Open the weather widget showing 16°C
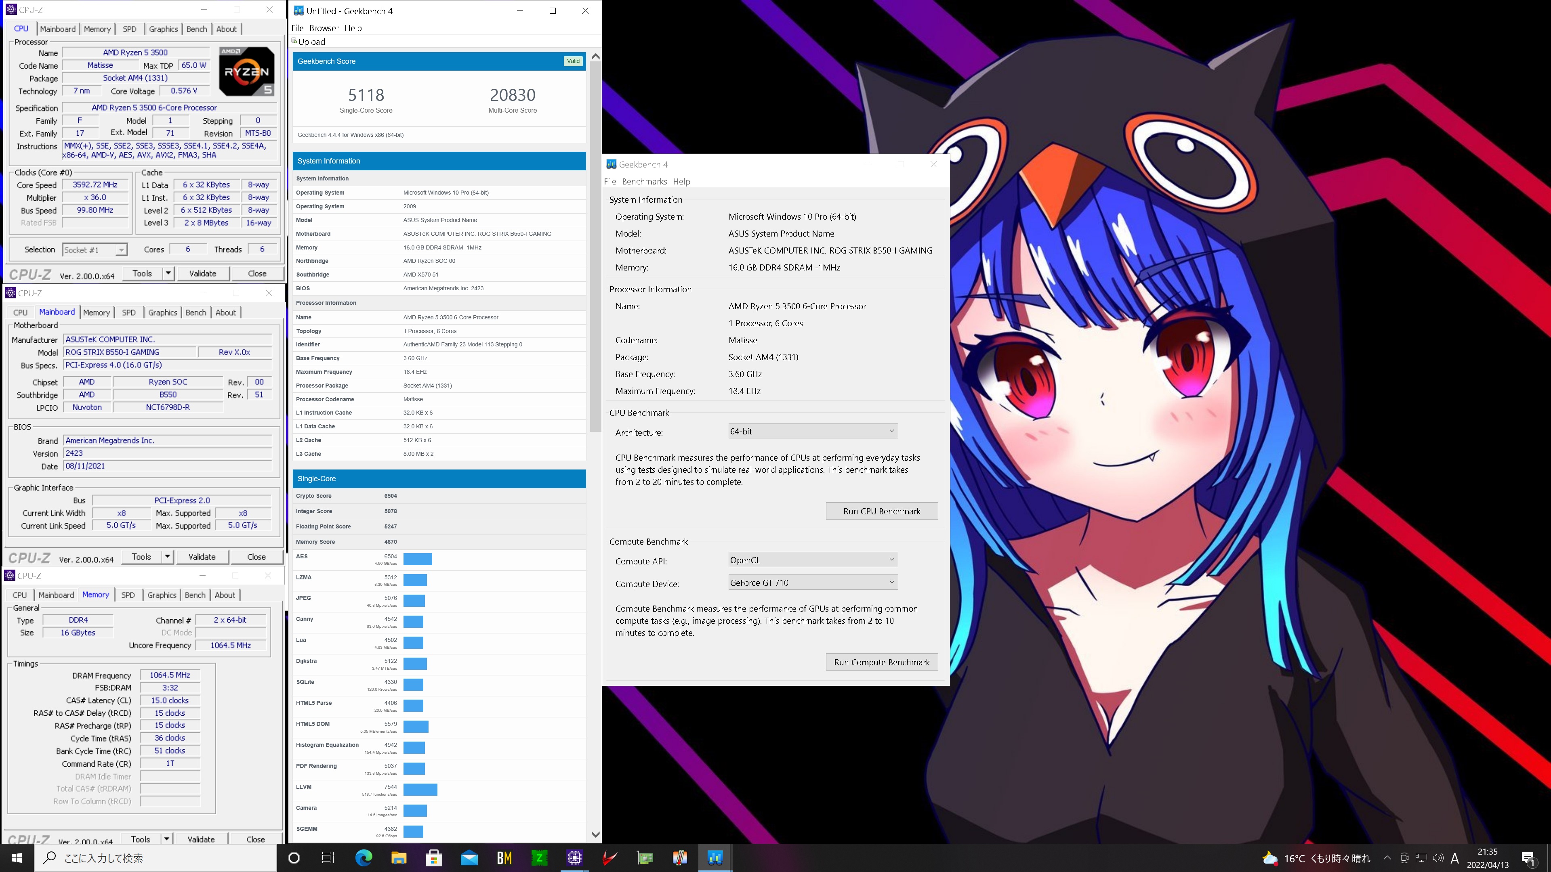The height and width of the screenshot is (872, 1551). [x=1316, y=858]
